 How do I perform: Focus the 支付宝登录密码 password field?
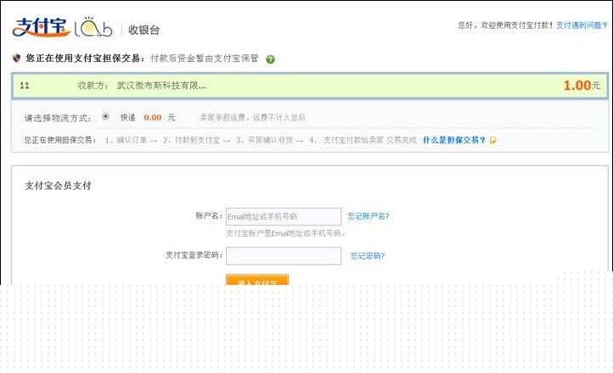click(x=284, y=256)
